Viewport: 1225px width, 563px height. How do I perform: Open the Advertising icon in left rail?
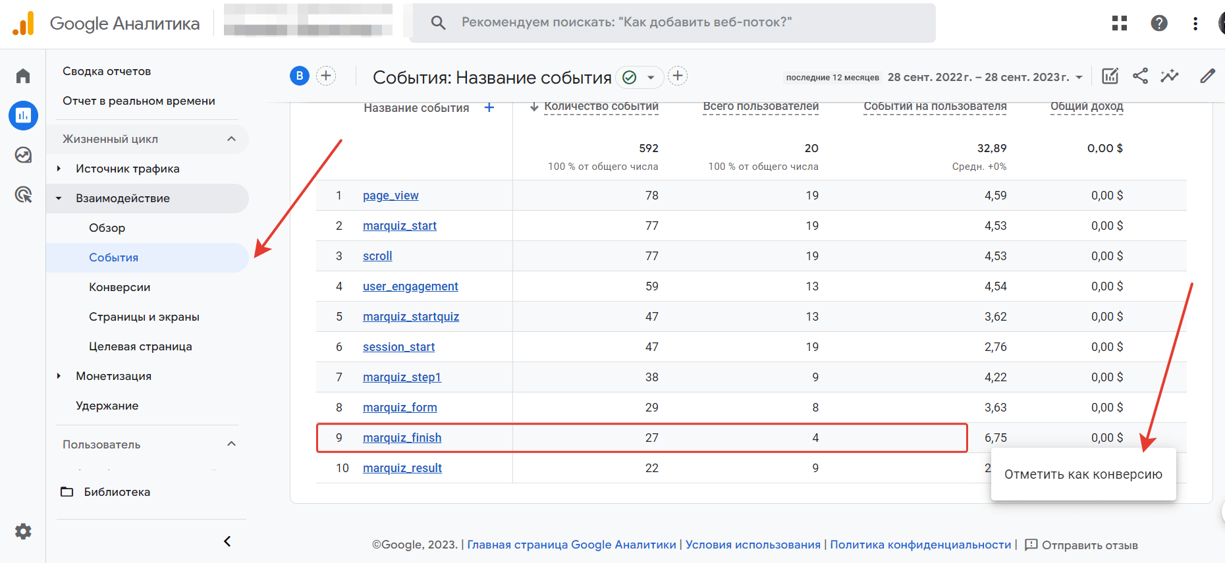[23, 194]
